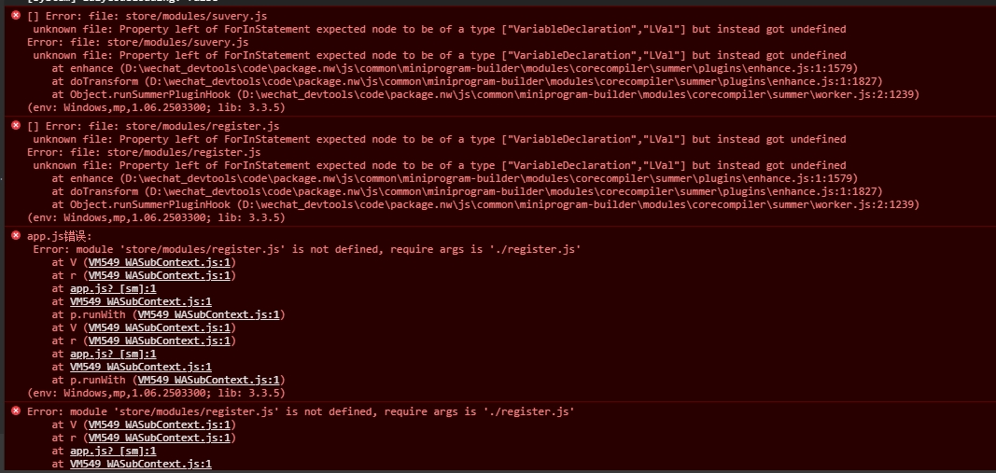996x473 pixels.
Task: Open the first 'at r' VM549 WASubContext.js:1 link under app.js错误
Action: (x=160, y=275)
